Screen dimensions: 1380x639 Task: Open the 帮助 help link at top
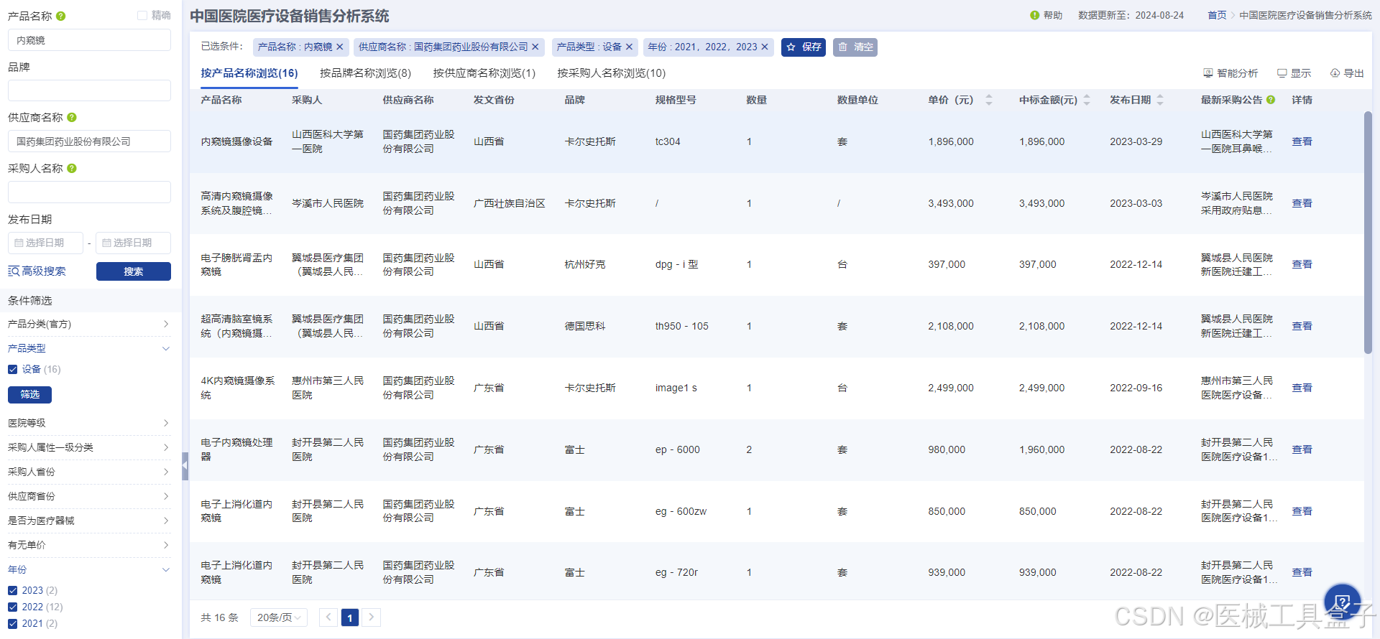click(1046, 15)
